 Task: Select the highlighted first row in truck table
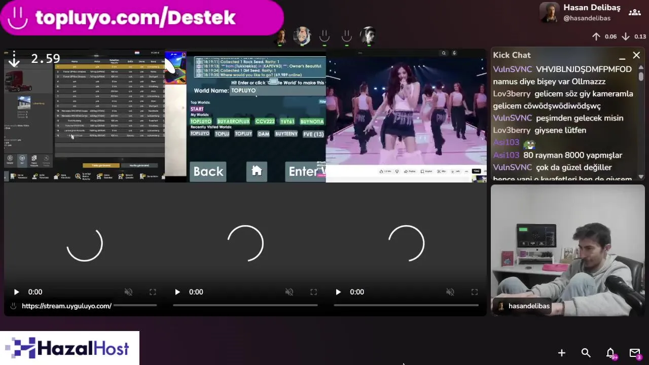(x=109, y=66)
